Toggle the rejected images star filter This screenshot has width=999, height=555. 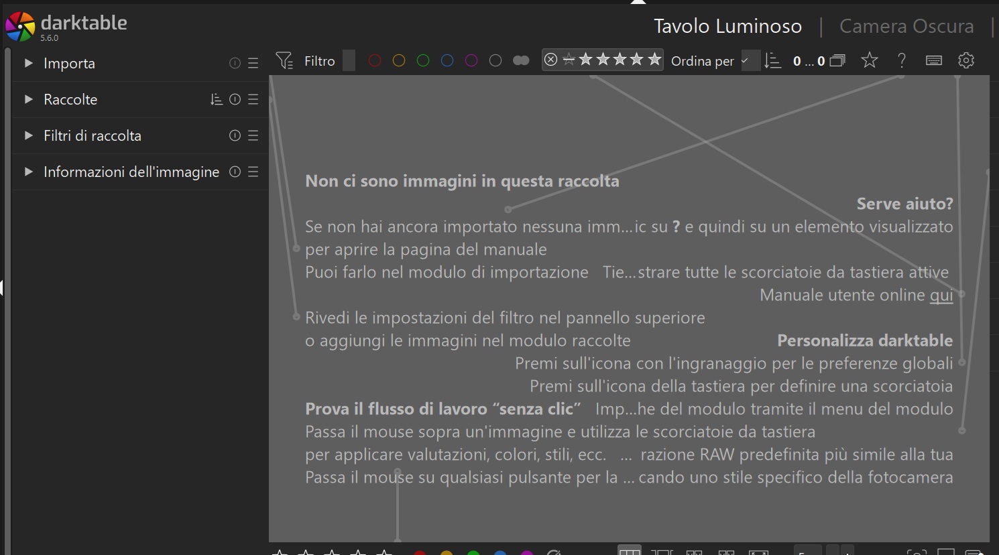569,60
